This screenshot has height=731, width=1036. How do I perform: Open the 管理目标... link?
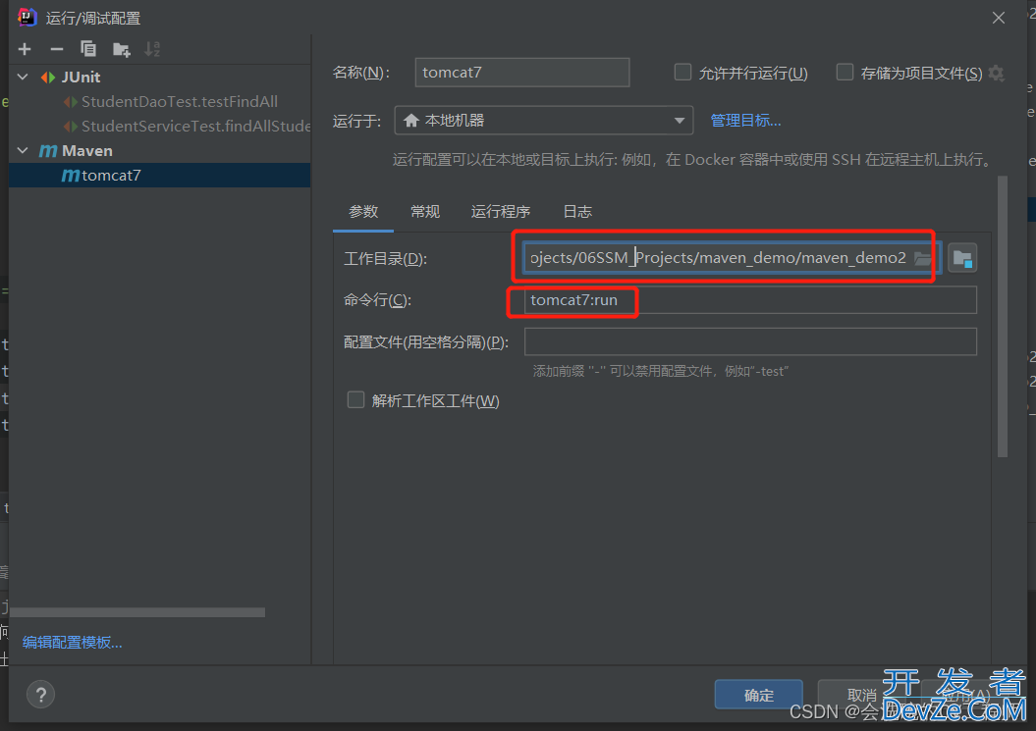(745, 121)
